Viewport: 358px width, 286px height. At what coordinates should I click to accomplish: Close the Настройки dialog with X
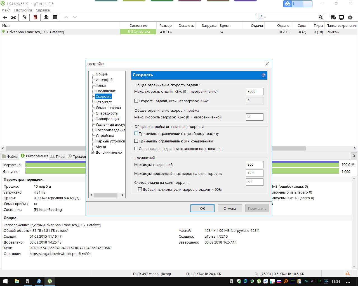[267, 64]
